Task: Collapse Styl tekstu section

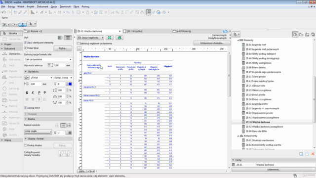Action: 25,72
